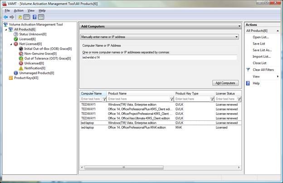The width and height of the screenshot is (283, 183).
Task: Click Open List... in Actions pane
Action: [261, 37]
